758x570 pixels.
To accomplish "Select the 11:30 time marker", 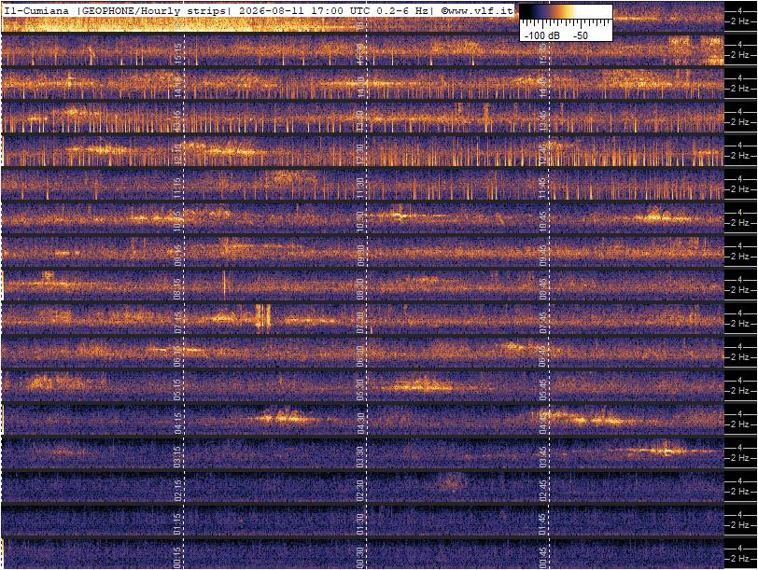I will pyautogui.click(x=360, y=188).
